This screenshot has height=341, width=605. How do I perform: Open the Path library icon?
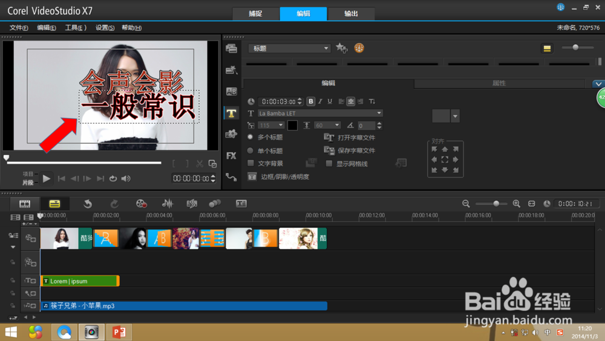[232, 177]
